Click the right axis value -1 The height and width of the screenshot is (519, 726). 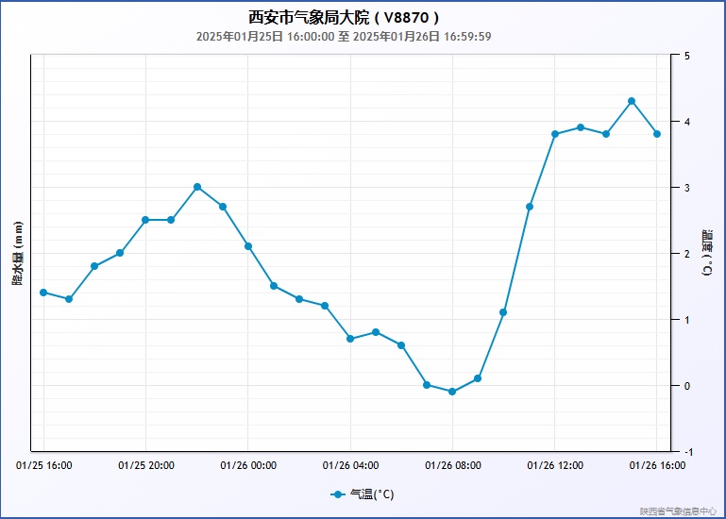688,452
